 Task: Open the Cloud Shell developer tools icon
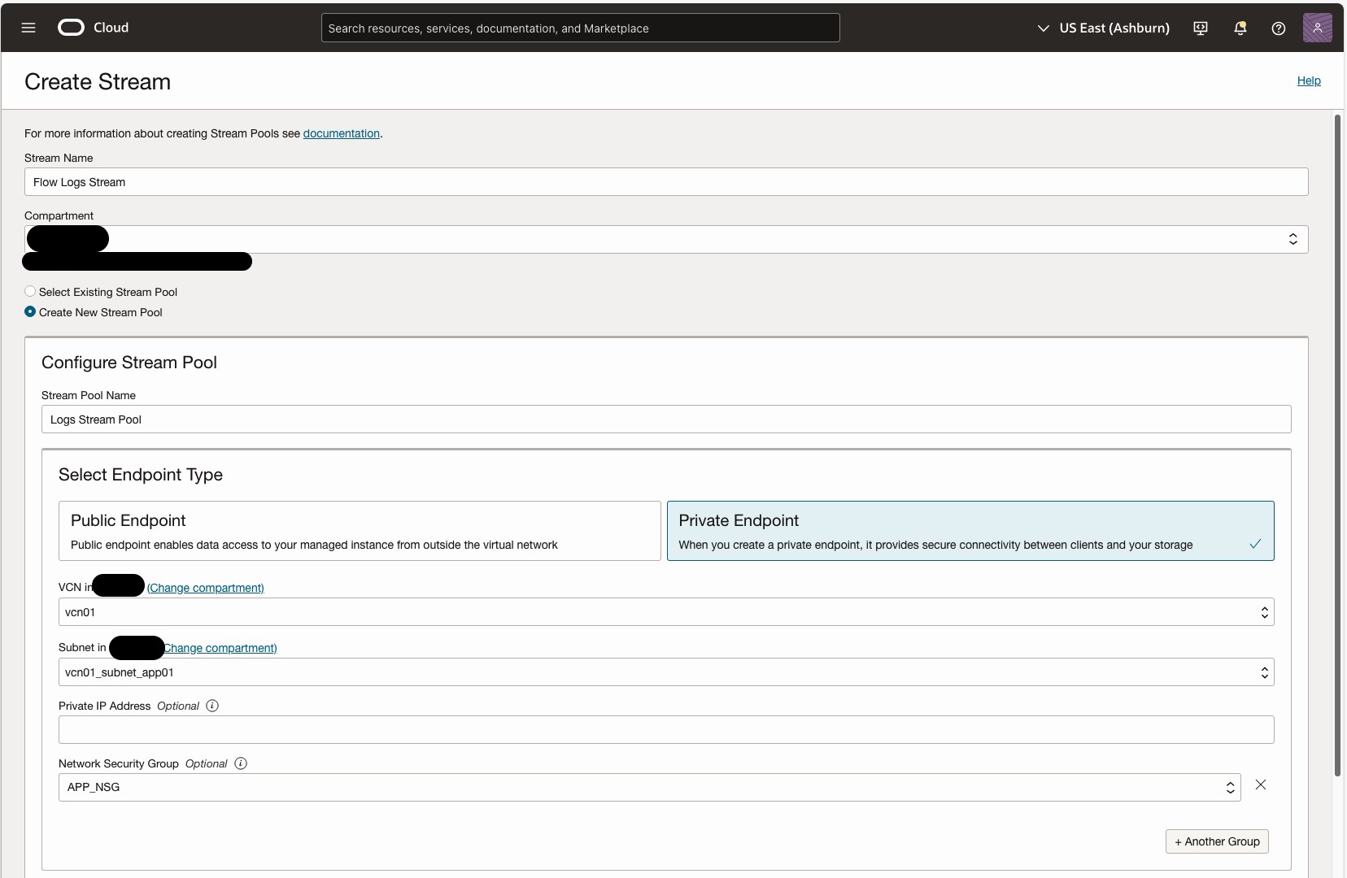[x=1200, y=28]
